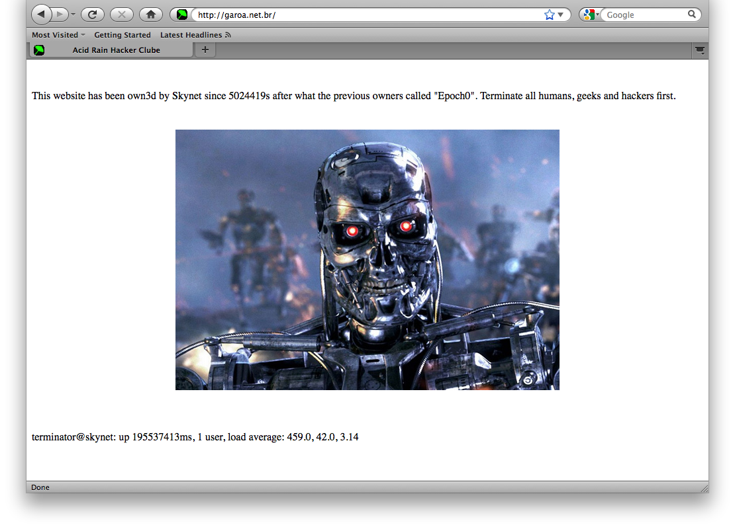Screen dimensions: 735x529
Task: Click the Terminator robot image
Action: [367, 260]
